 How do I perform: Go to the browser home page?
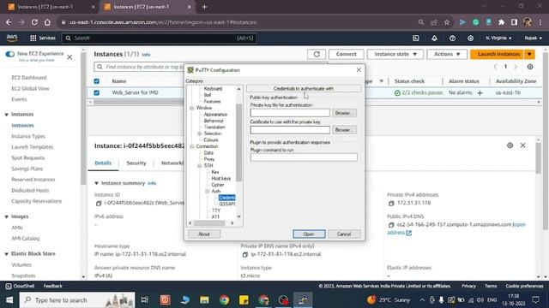click(47, 22)
